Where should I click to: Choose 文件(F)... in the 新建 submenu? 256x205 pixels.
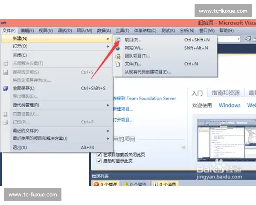165,64
